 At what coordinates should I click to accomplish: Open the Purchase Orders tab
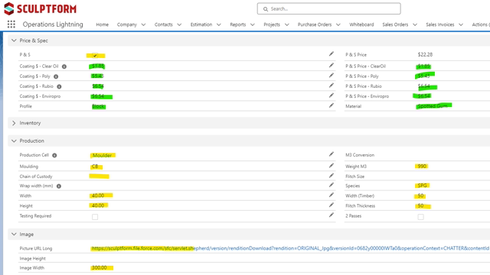tap(315, 24)
